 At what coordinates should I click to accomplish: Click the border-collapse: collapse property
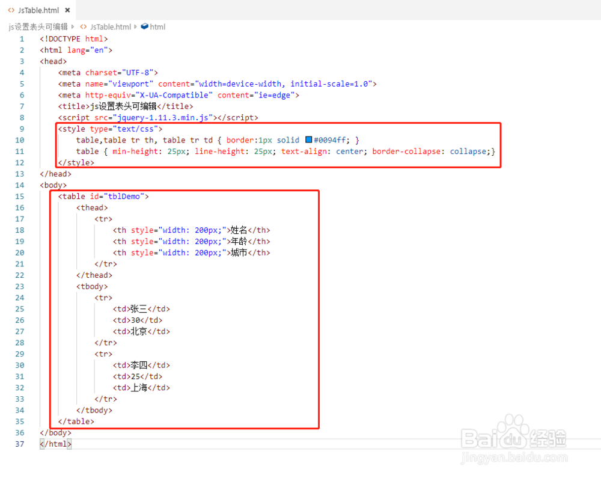coord(432,152)
